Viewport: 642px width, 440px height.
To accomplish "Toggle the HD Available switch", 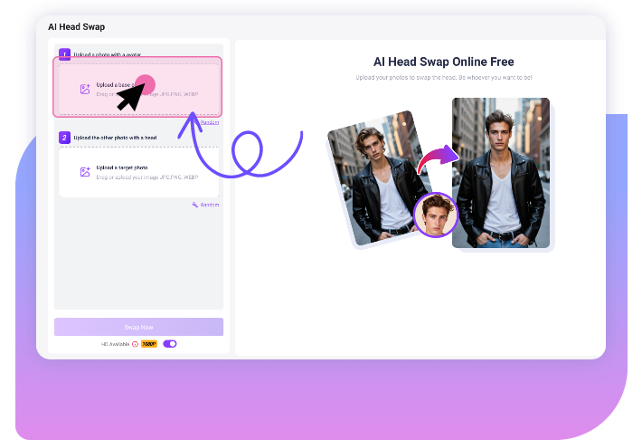I will point(170,344).
